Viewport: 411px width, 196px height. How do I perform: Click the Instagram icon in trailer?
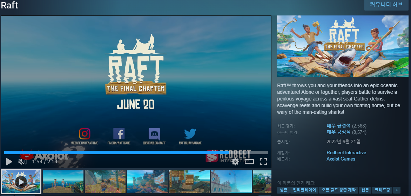[85, 134]
